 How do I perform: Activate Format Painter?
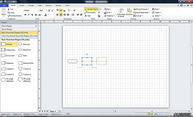coord(14,16)
